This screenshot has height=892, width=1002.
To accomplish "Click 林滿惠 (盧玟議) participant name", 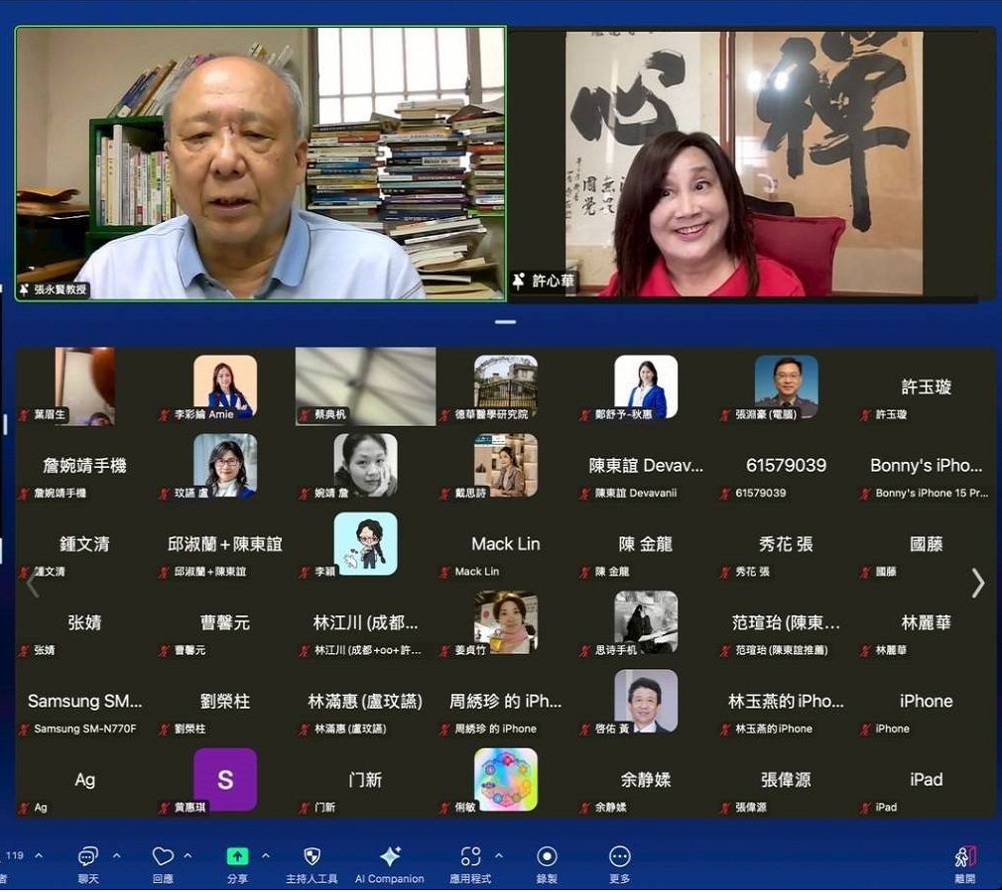I will coord(365,702).
